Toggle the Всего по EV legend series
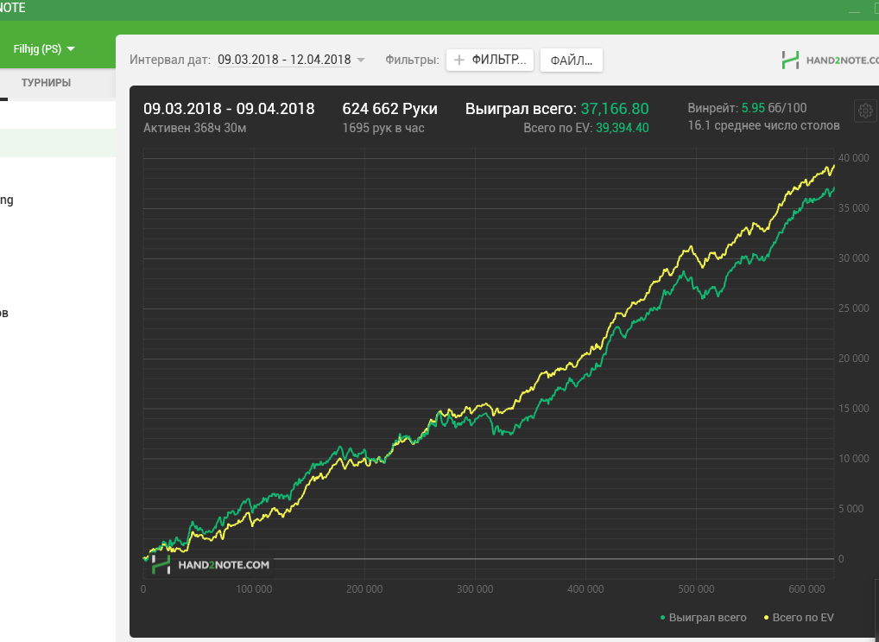Screen dimensions: 879x642 tap(799, 617)
